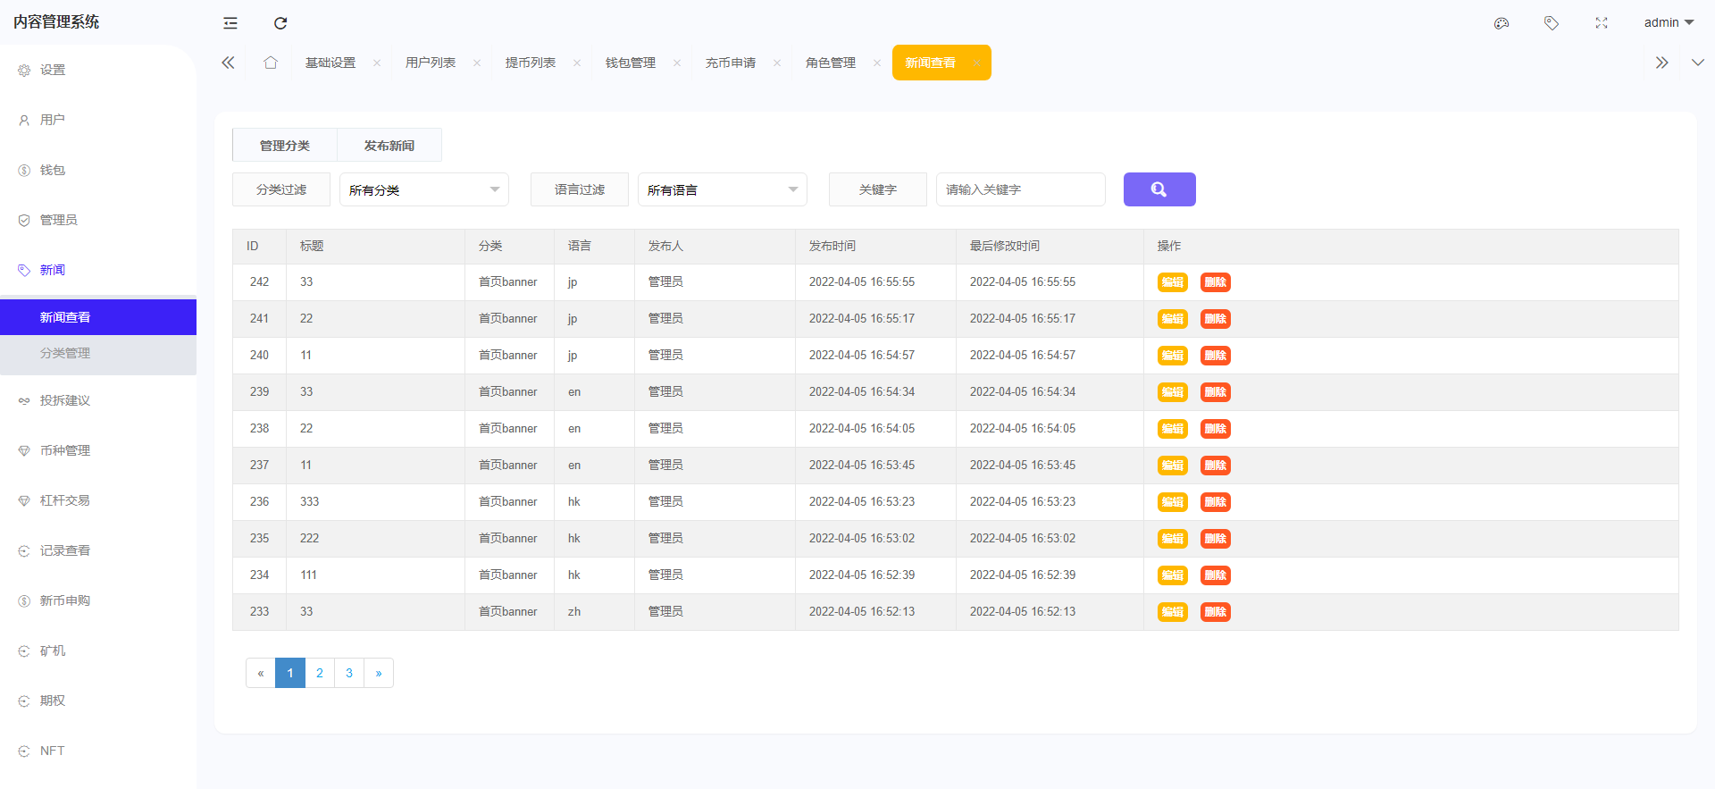Toggle the sidebar collapse hamburger icon
Viewport: 1715px width, 789px height.
point(230,23)
